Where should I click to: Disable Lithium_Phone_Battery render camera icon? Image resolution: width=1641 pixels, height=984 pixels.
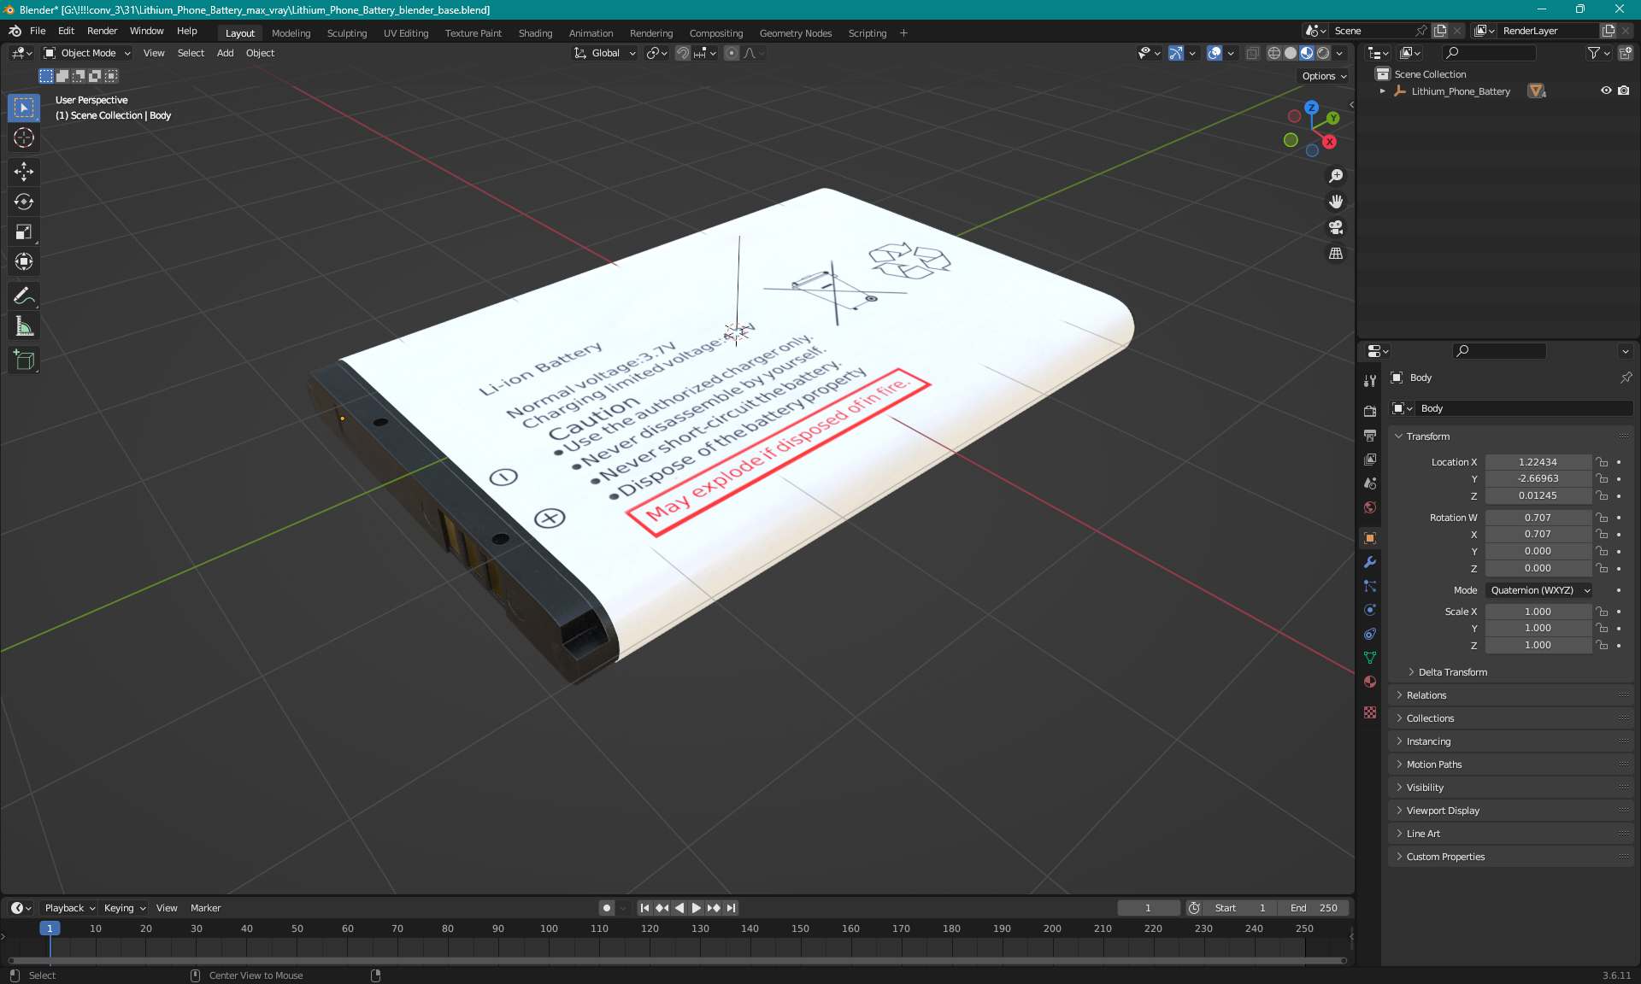pos(1624,91)
